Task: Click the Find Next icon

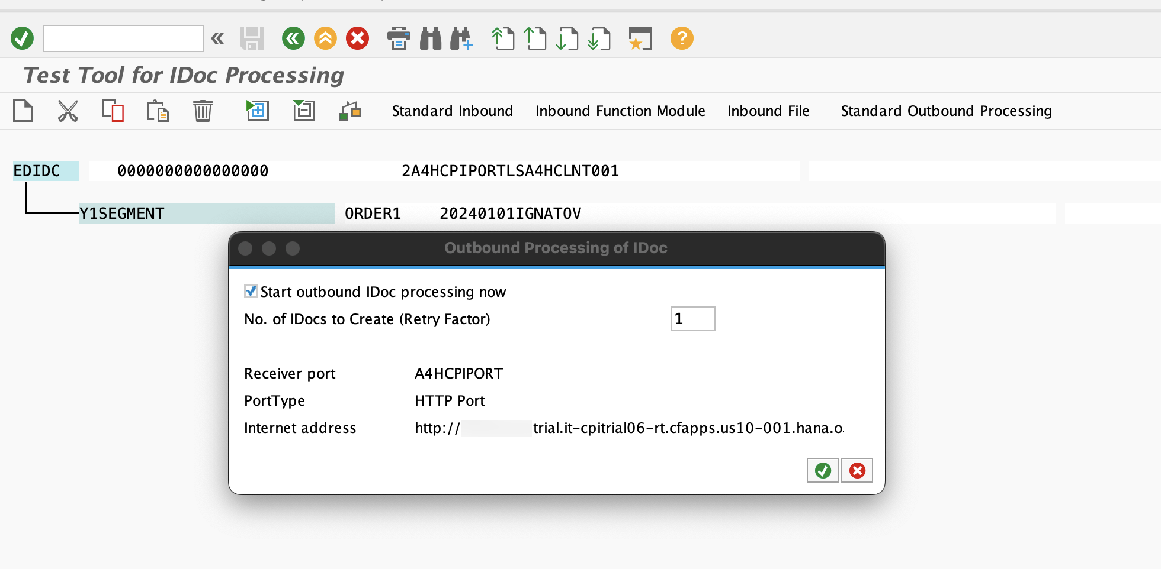Action: pos(460,38)
